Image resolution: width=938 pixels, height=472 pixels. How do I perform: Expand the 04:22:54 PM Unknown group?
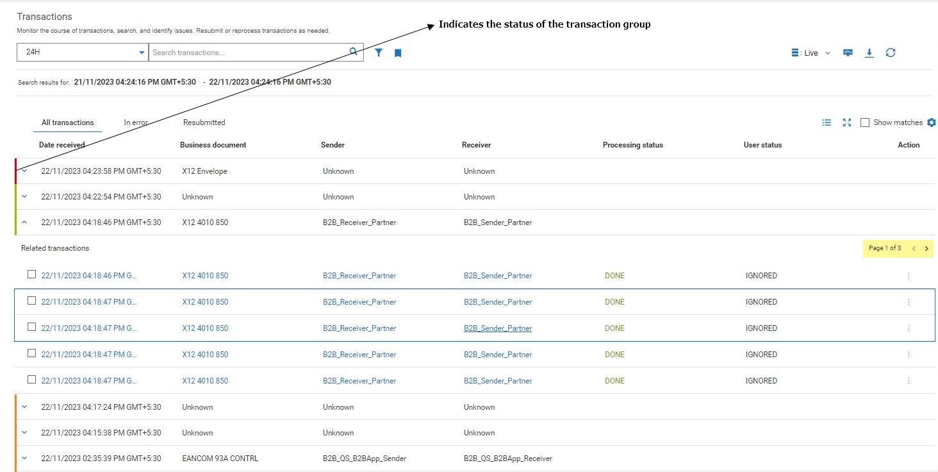click(x=24, y=196)
